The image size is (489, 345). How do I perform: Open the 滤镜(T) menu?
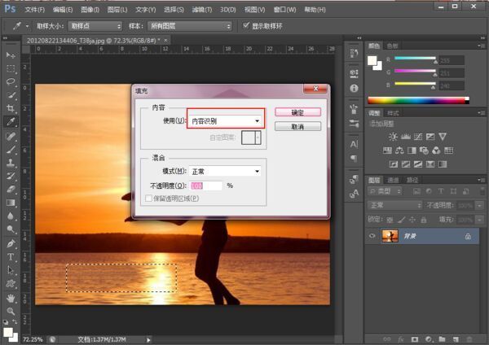pyautogui.click(x=202, y=10)
